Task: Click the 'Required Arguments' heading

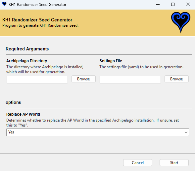Action: 27,49
